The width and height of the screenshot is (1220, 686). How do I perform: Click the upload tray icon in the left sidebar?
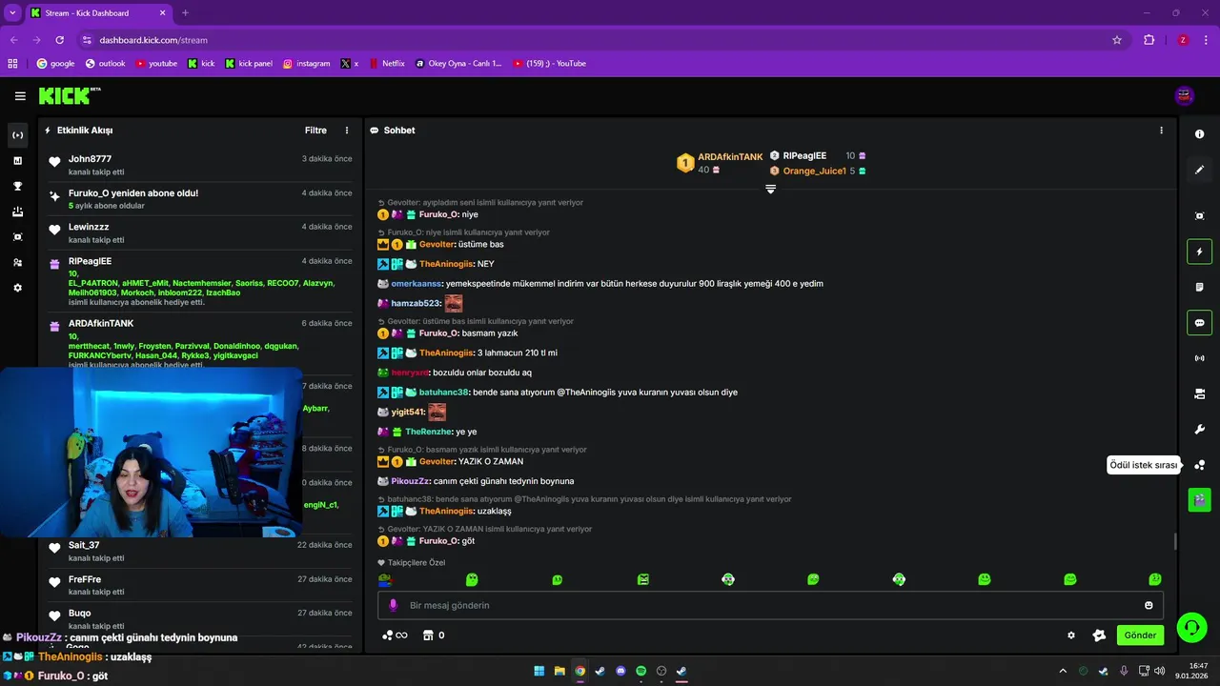(17, 212)
